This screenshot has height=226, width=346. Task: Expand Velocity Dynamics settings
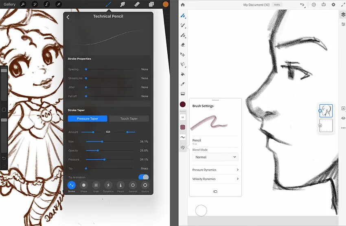click(x=215, y=179)
